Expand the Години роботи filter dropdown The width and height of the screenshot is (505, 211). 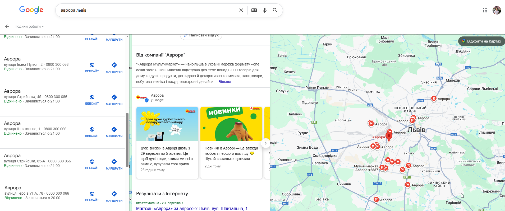click(30, 26)
